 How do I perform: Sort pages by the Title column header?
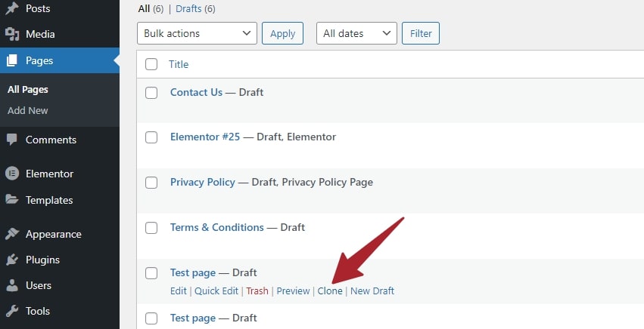point(179,64)
